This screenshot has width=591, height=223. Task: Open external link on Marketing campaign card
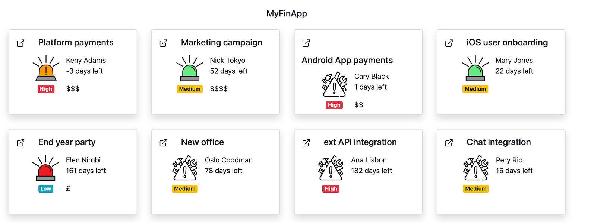[x=164, y=43]
